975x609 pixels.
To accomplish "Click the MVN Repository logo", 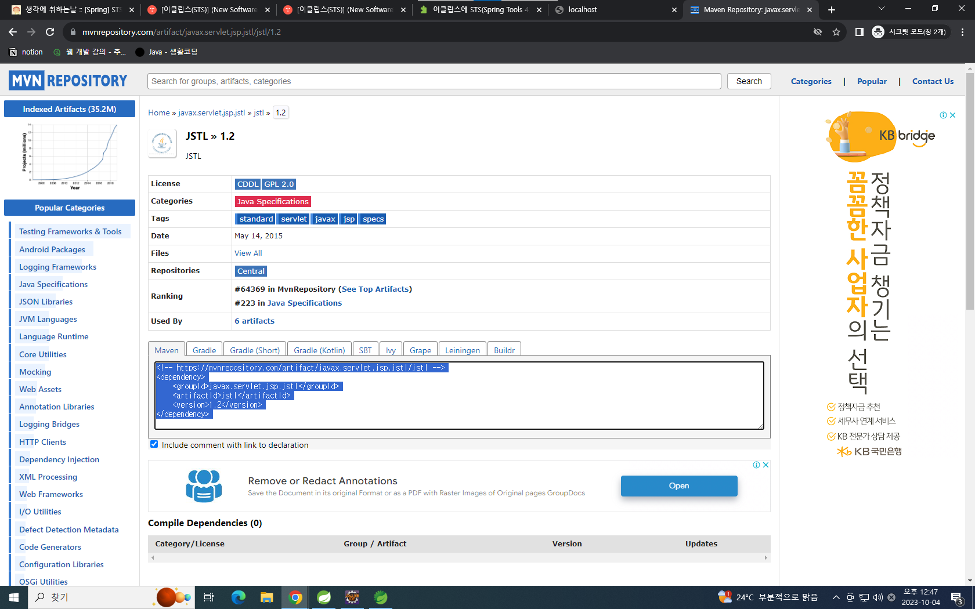I will [x=68, y=81].
